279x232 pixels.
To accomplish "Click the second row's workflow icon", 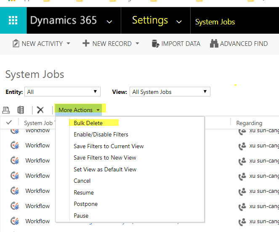I will click(x=15, y=145).
